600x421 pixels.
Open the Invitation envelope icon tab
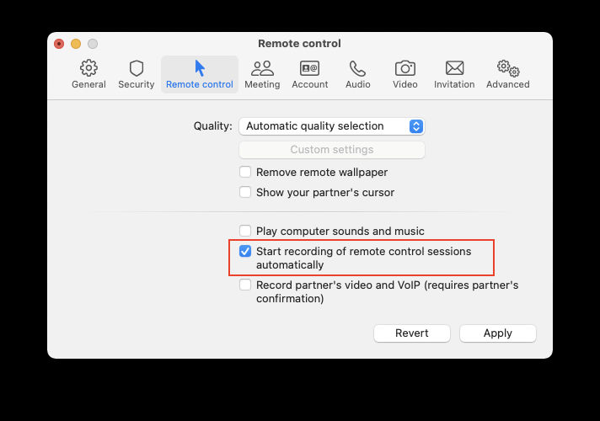(x=454, y=68)
